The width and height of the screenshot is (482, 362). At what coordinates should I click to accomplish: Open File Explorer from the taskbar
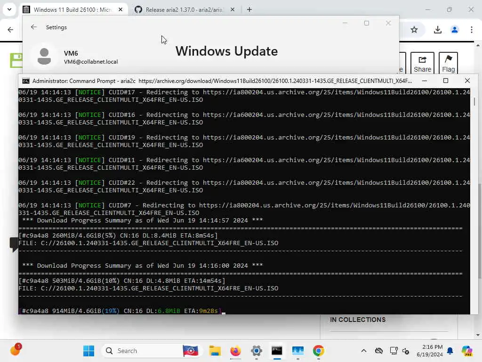click(x=215, y=351)
